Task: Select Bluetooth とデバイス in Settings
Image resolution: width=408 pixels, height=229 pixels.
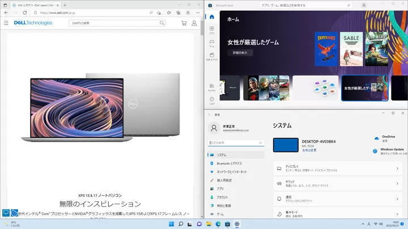Action: point(236,163)
